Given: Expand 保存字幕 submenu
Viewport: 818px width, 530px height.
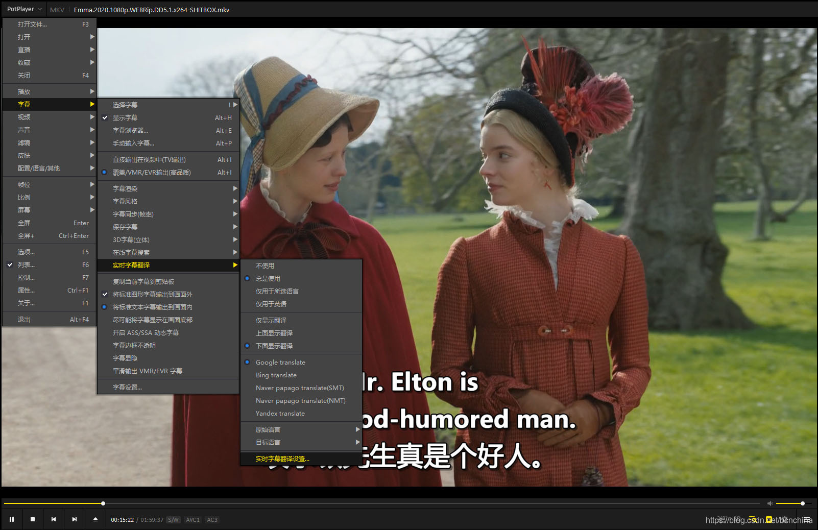Looking at the screenshot, I should click(x=169, y=227).
